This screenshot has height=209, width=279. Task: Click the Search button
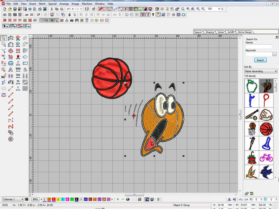[260, 60]
